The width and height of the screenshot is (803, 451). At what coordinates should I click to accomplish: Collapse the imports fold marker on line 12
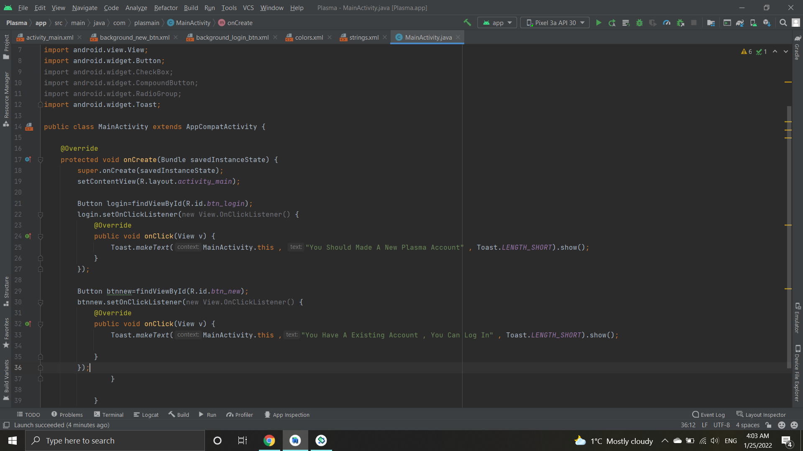click(x=41, y=104)
